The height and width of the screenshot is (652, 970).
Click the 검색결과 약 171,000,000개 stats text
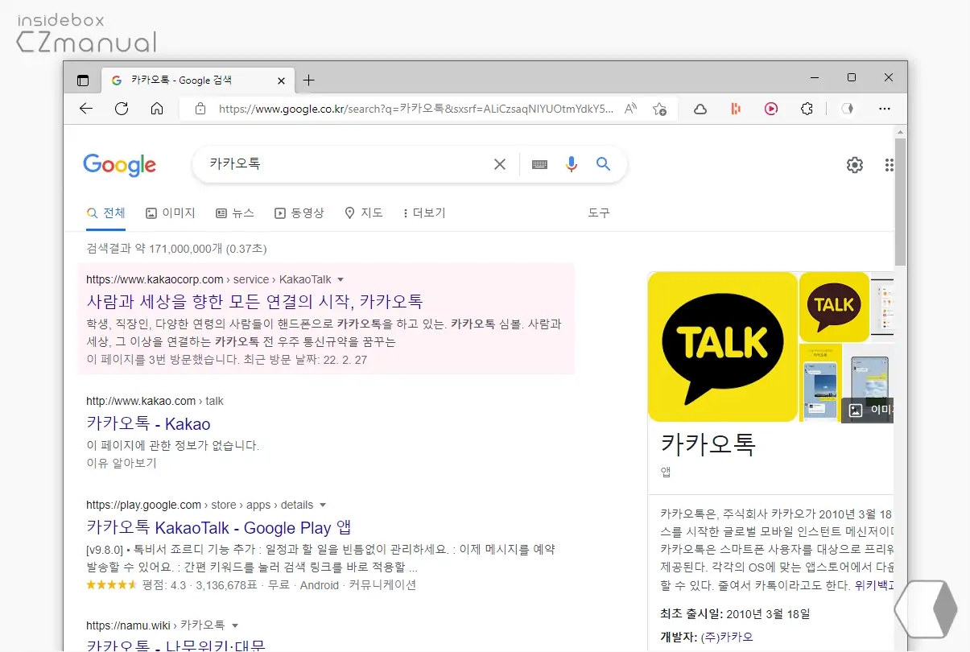pos(176,249)
